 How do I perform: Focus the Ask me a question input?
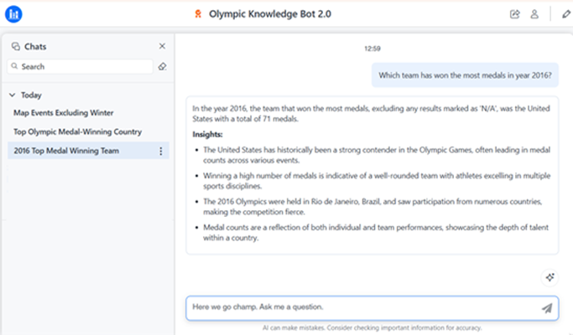point(361,308)
